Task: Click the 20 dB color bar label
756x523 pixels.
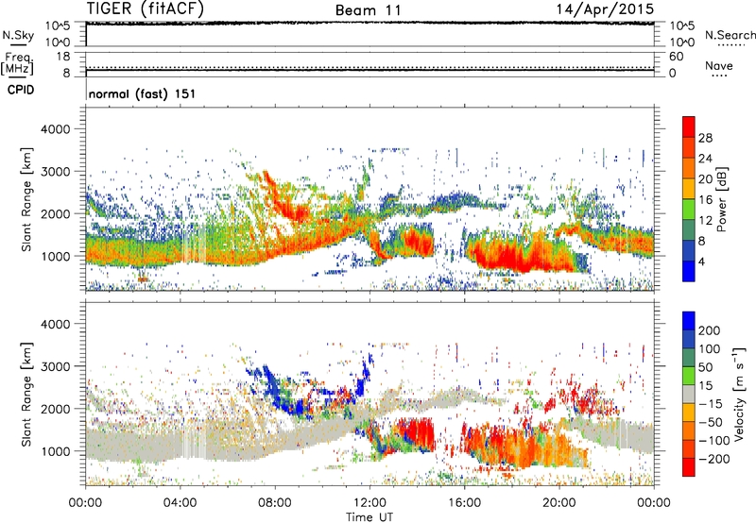Action: (x=705, y=179)
